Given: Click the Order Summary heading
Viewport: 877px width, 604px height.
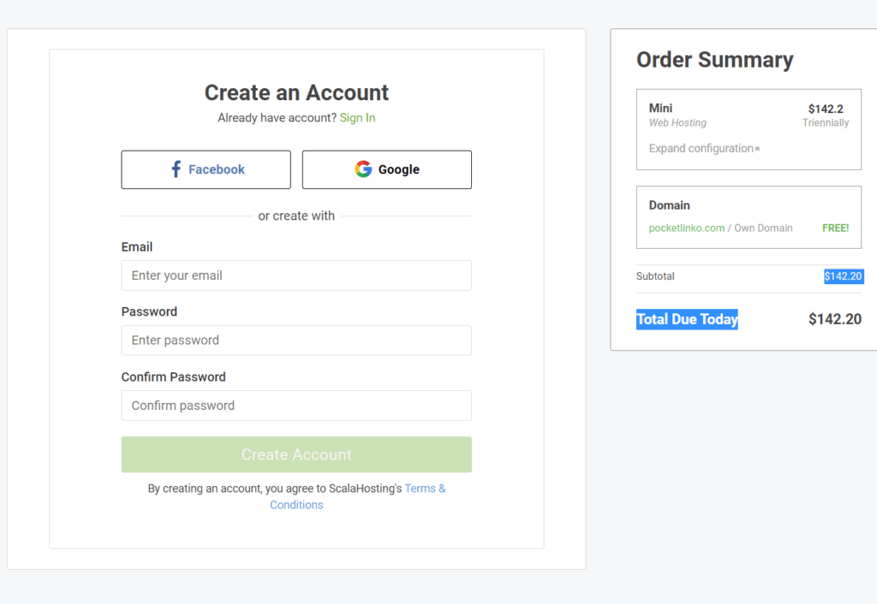Looking at the screenshot, I should tap(714, 60).
